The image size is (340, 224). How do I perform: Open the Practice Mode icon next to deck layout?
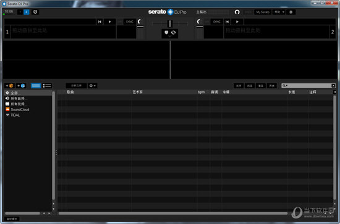click(35, 12)
